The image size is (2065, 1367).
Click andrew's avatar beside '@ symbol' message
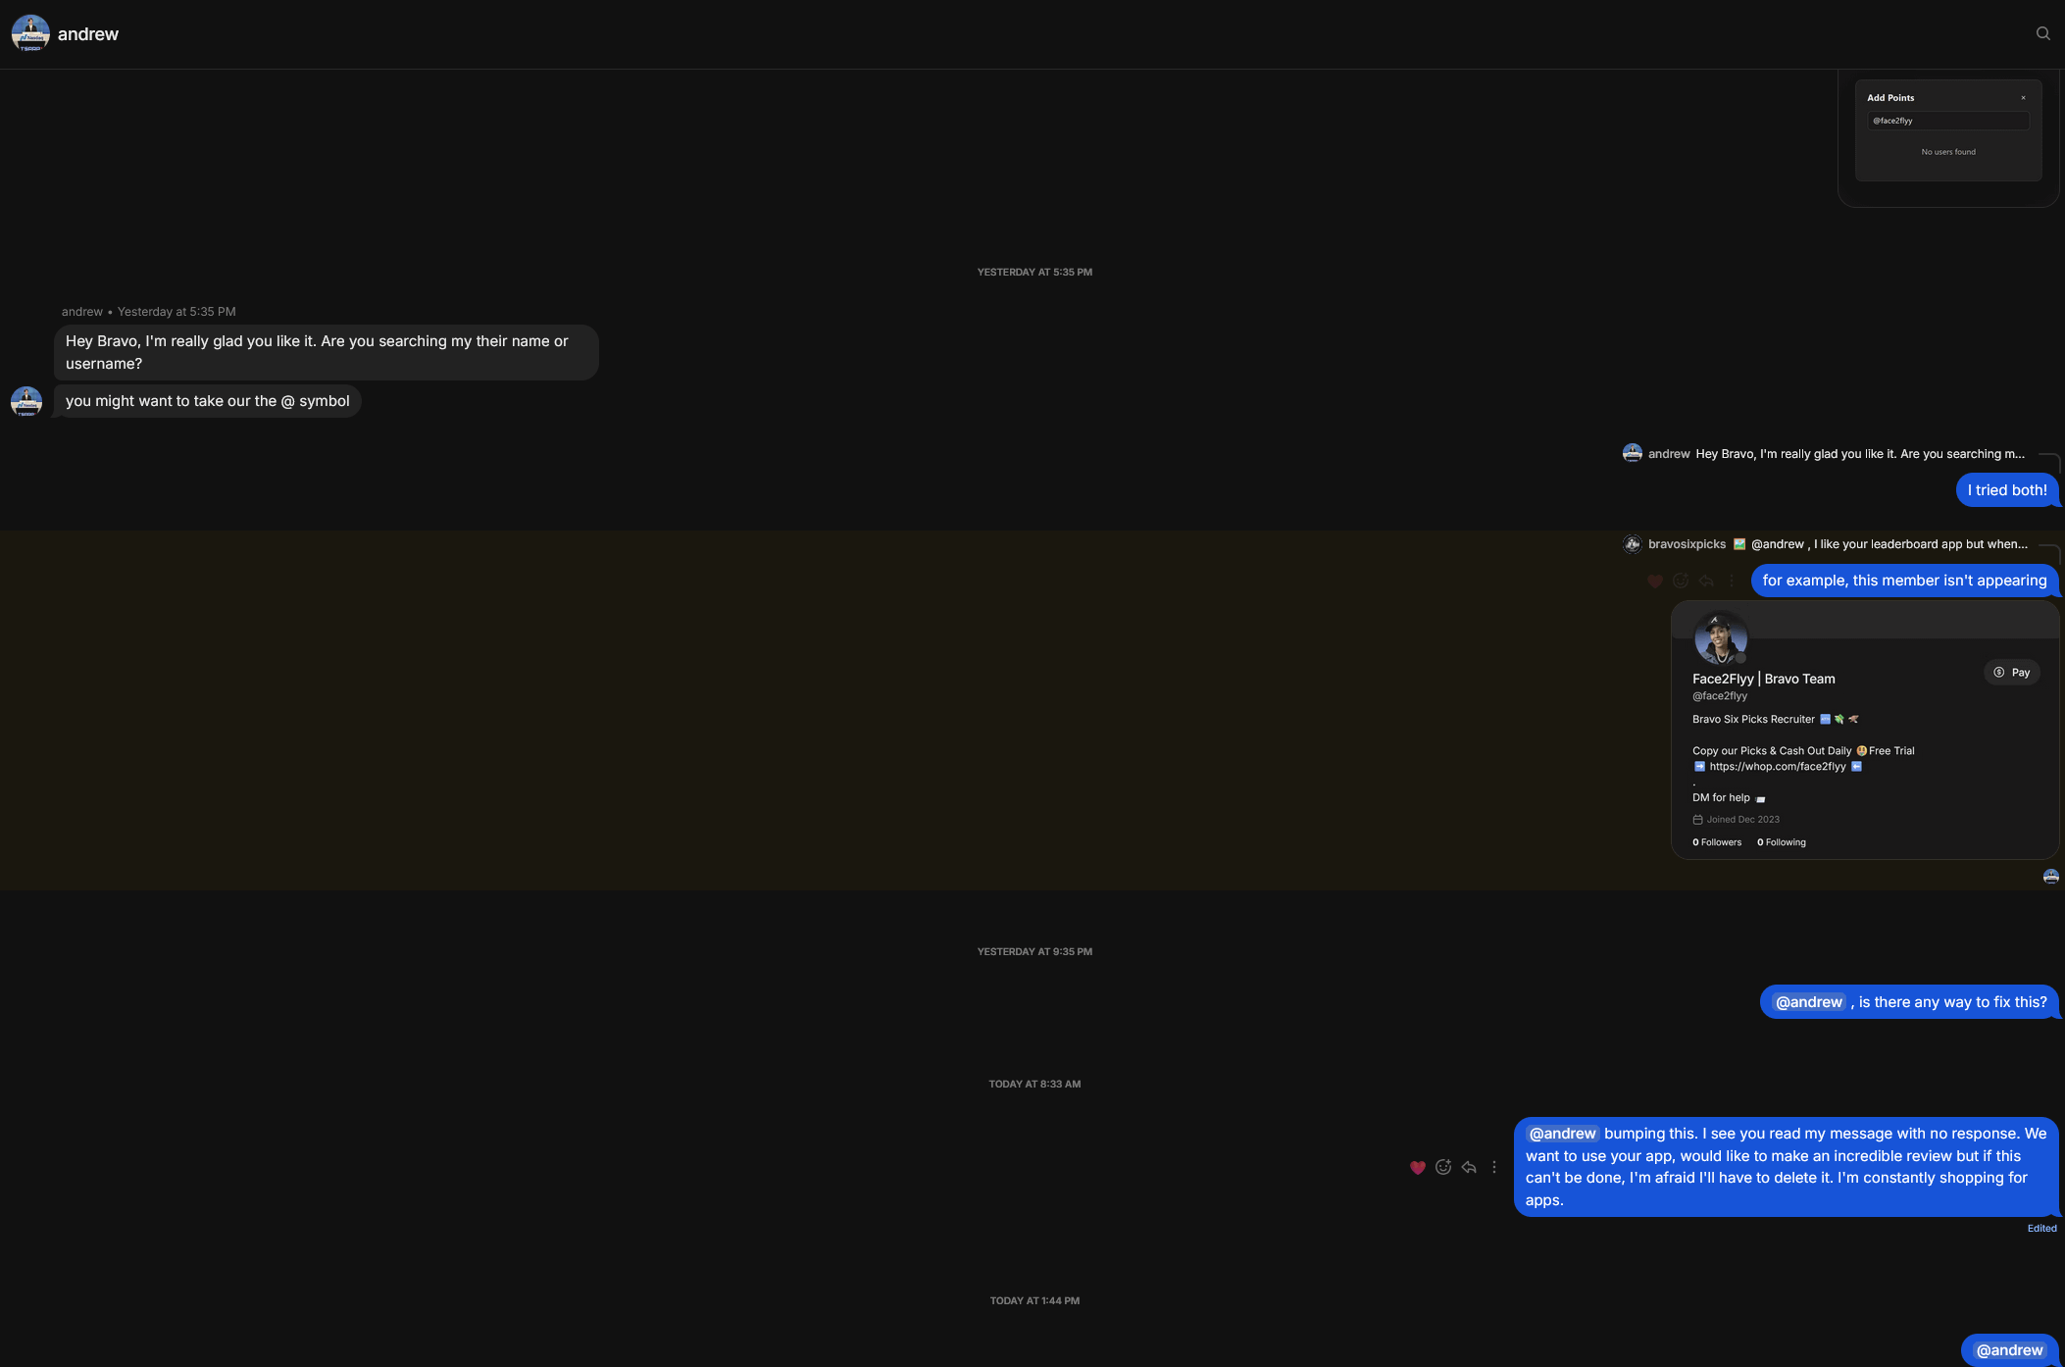point(25,401)
